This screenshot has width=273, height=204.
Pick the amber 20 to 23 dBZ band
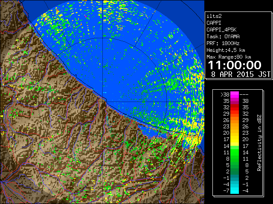(235, 133)
